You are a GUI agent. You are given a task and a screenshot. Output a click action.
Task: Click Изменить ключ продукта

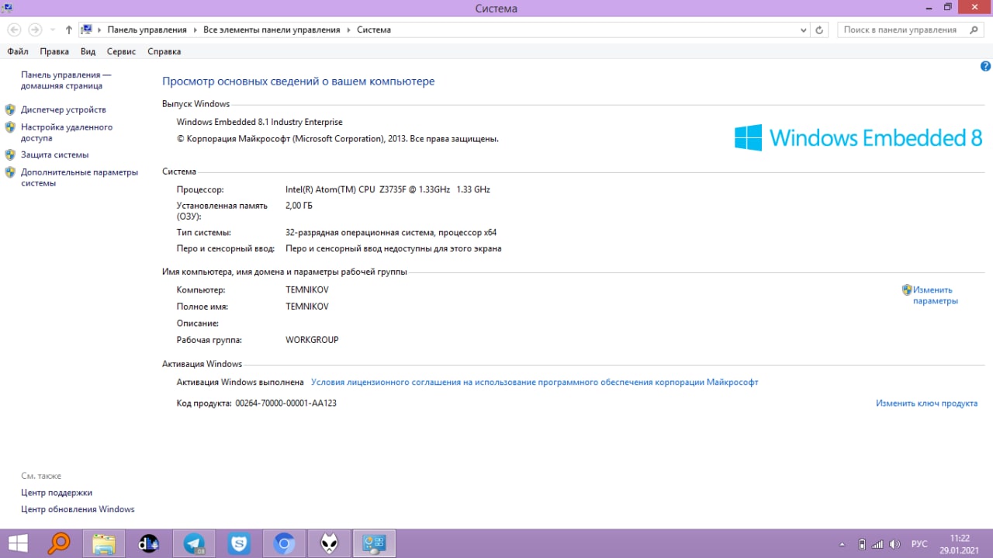[x=926, y=403]
